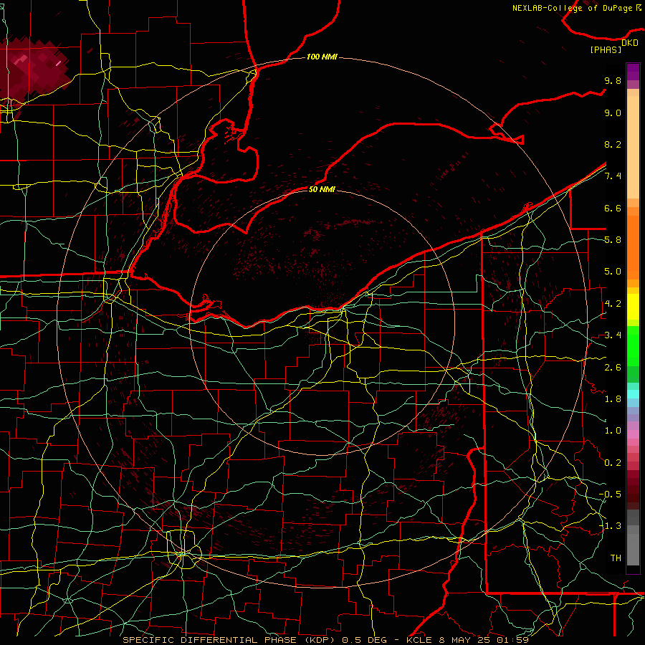
Task: Select the "[PHAS]" units label
Action: coord(606,50)
